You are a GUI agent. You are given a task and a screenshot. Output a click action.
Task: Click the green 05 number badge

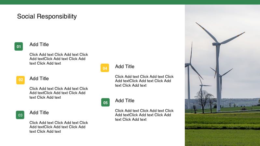point(105,103)
